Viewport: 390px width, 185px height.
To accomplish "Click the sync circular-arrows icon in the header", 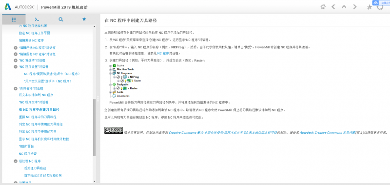I will tap(380, 7).
